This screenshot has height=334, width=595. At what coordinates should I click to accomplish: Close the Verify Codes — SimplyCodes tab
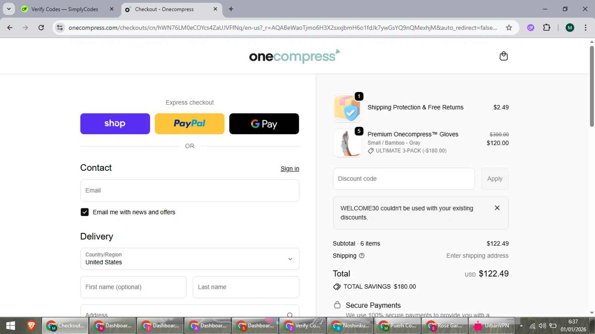coord(111,9)
